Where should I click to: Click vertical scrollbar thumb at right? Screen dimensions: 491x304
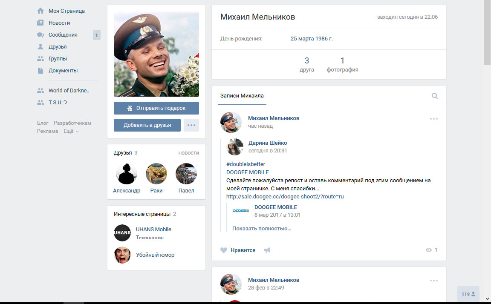click(487, 33)
